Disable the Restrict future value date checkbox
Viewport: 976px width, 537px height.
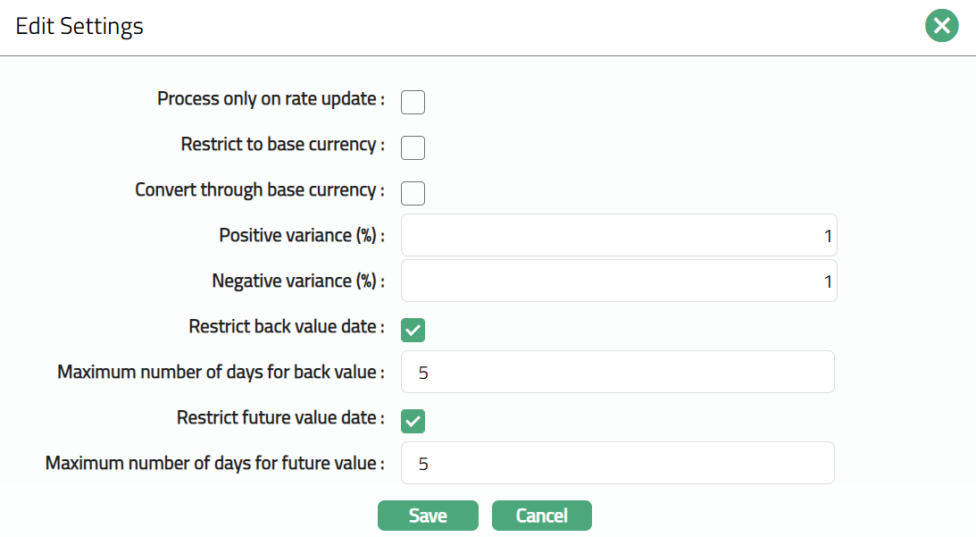coord(413,420)
